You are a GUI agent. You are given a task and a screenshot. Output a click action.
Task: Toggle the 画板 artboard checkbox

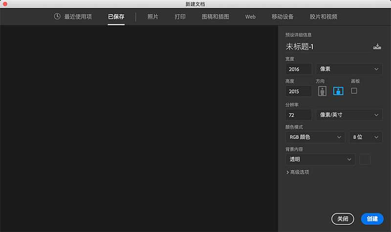[354, 91]
